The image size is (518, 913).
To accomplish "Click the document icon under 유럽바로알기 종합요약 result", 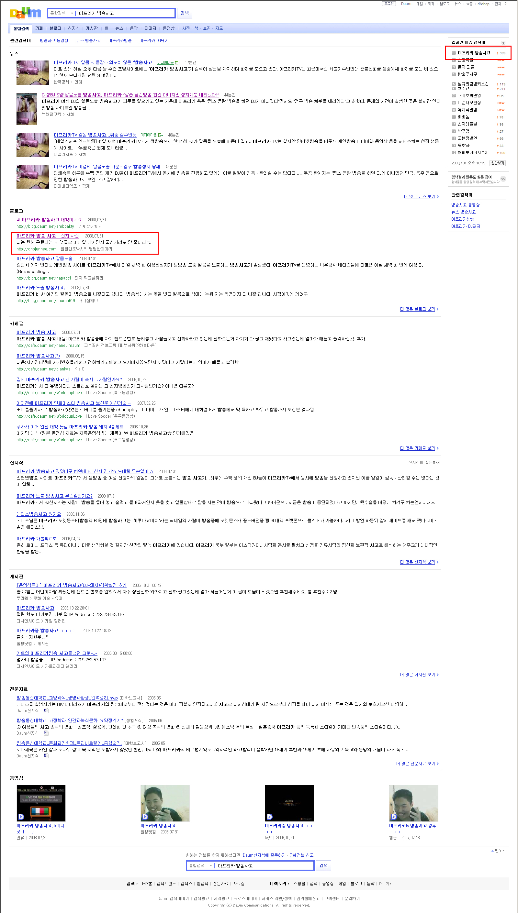I will pos(46,756).
